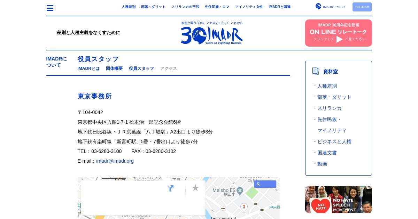Image resolution: width=418 pixels, height=219 pixels.
Task: Open sidebar link 先住民族・マイノリティ
Action: click(x=332, y=125)
